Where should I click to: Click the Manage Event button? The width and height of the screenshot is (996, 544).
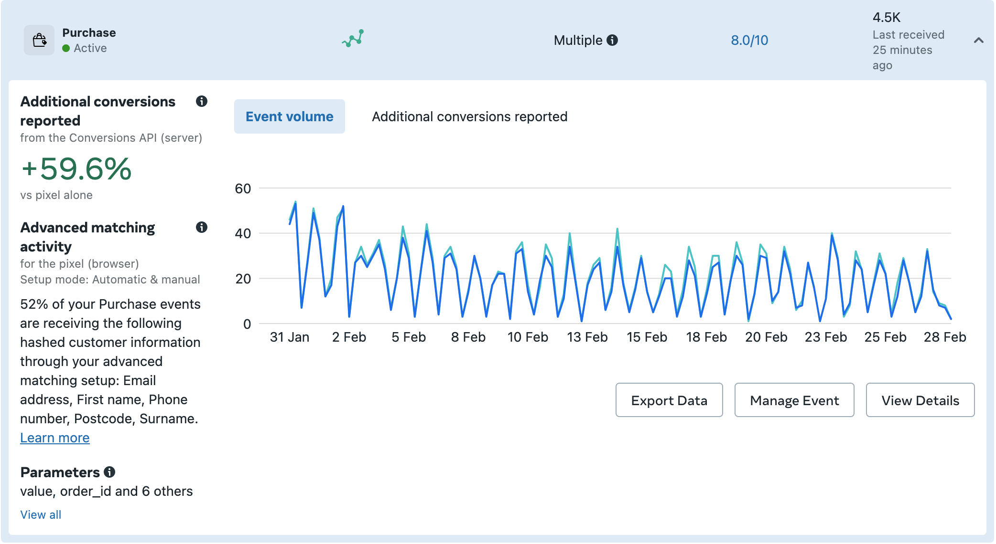tap(794, 400)
